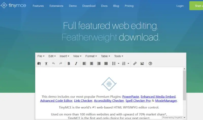Align text left
The image size is (203, 120).
coord(84,64)
